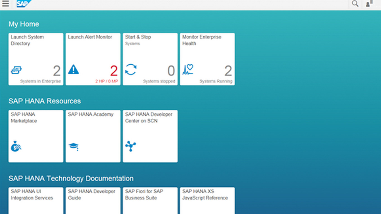The width and height of the screenshot is (381, 214).
Task: Click the "Systems stopped" label
Action: click(x=159, y=81)
